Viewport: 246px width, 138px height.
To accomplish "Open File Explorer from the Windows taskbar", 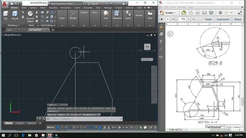I will tap(30, 135).
